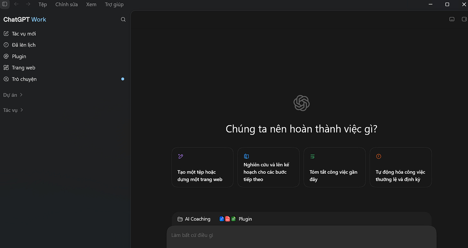This screenshot has height=248, width=468.
Task: Select 'Trò chuyện' in the sidebar
Action: tap(24, 79)
